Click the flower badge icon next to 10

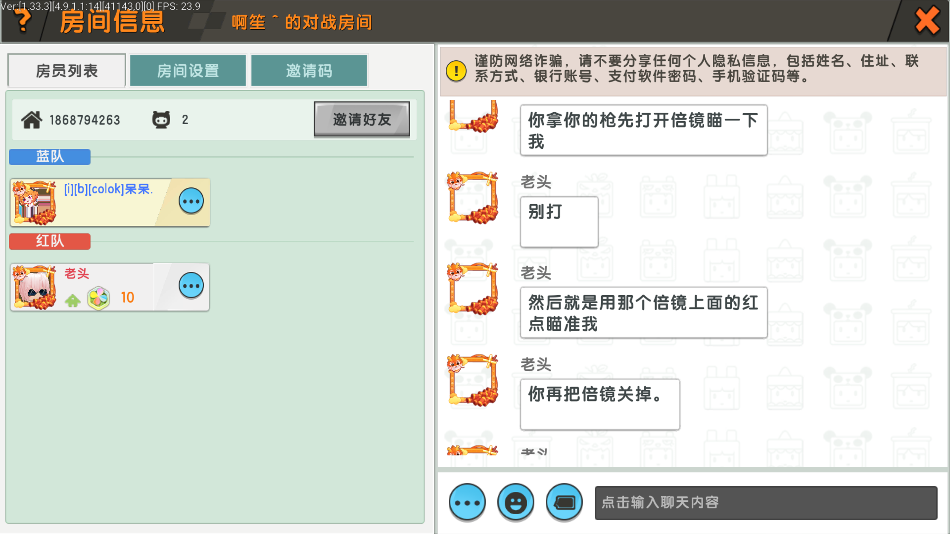pos(98,298)
